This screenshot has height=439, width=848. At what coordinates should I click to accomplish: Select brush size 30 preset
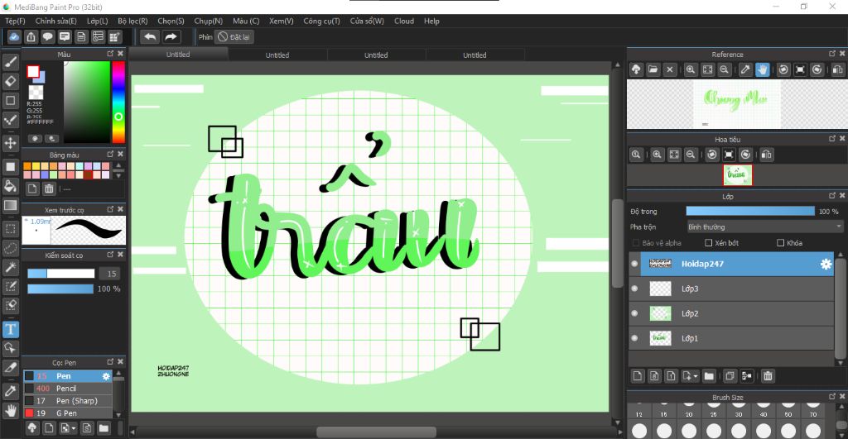point(738,415)
